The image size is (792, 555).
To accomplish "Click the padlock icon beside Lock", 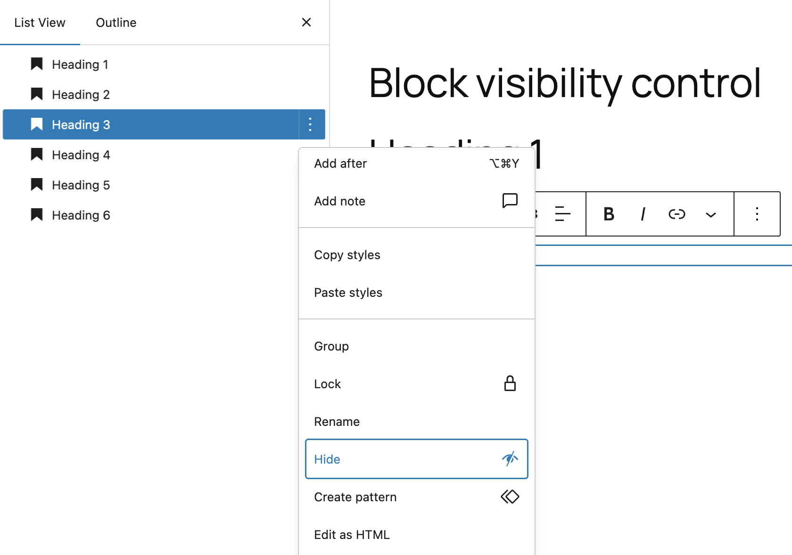I will coord(510,384).
